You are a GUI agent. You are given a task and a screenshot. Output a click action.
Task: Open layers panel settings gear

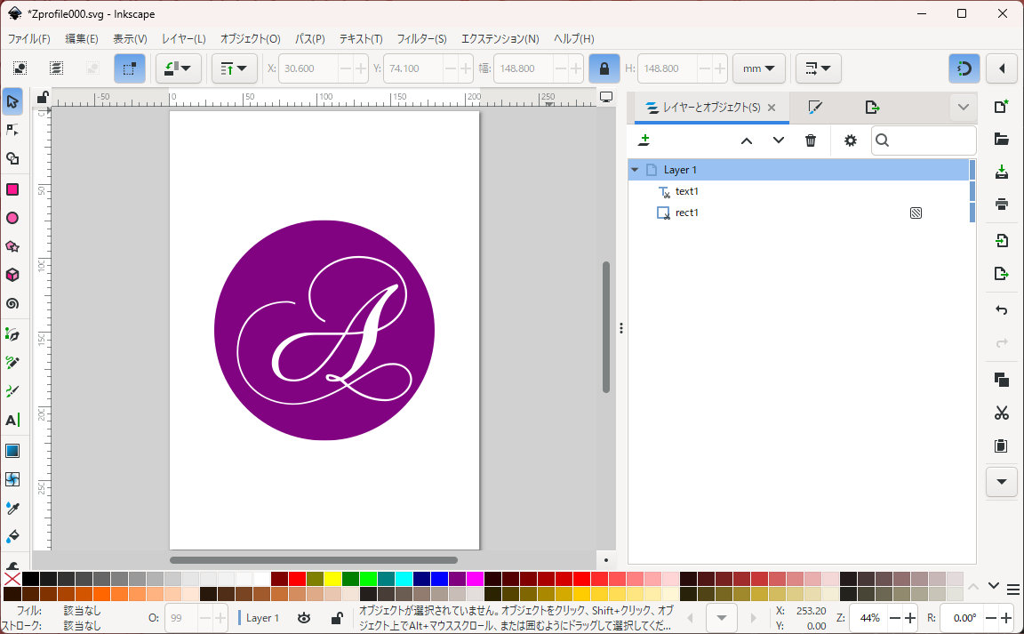pyautogui.click(x=851, y=140)
